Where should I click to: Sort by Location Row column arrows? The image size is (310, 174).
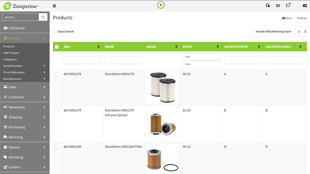click(x=259, y=47)
